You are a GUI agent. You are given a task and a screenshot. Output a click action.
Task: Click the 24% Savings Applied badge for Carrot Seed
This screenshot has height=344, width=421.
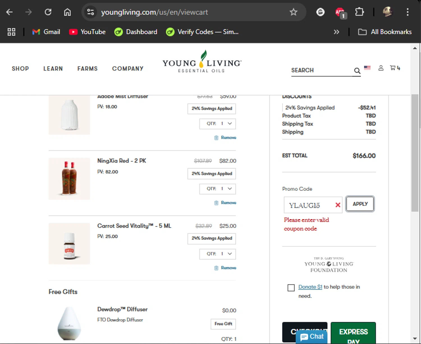point(212,238)
